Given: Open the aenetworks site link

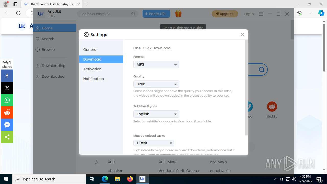Looking at the screenshot, I should [220, 171].
